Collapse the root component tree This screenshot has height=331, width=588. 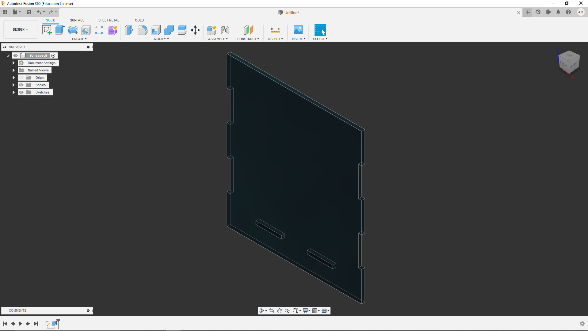pyautogui.click(x=8, y=56)
